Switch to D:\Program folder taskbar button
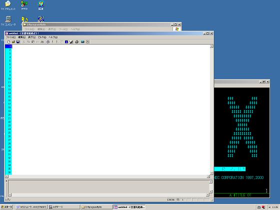 (x=96, y=207)
